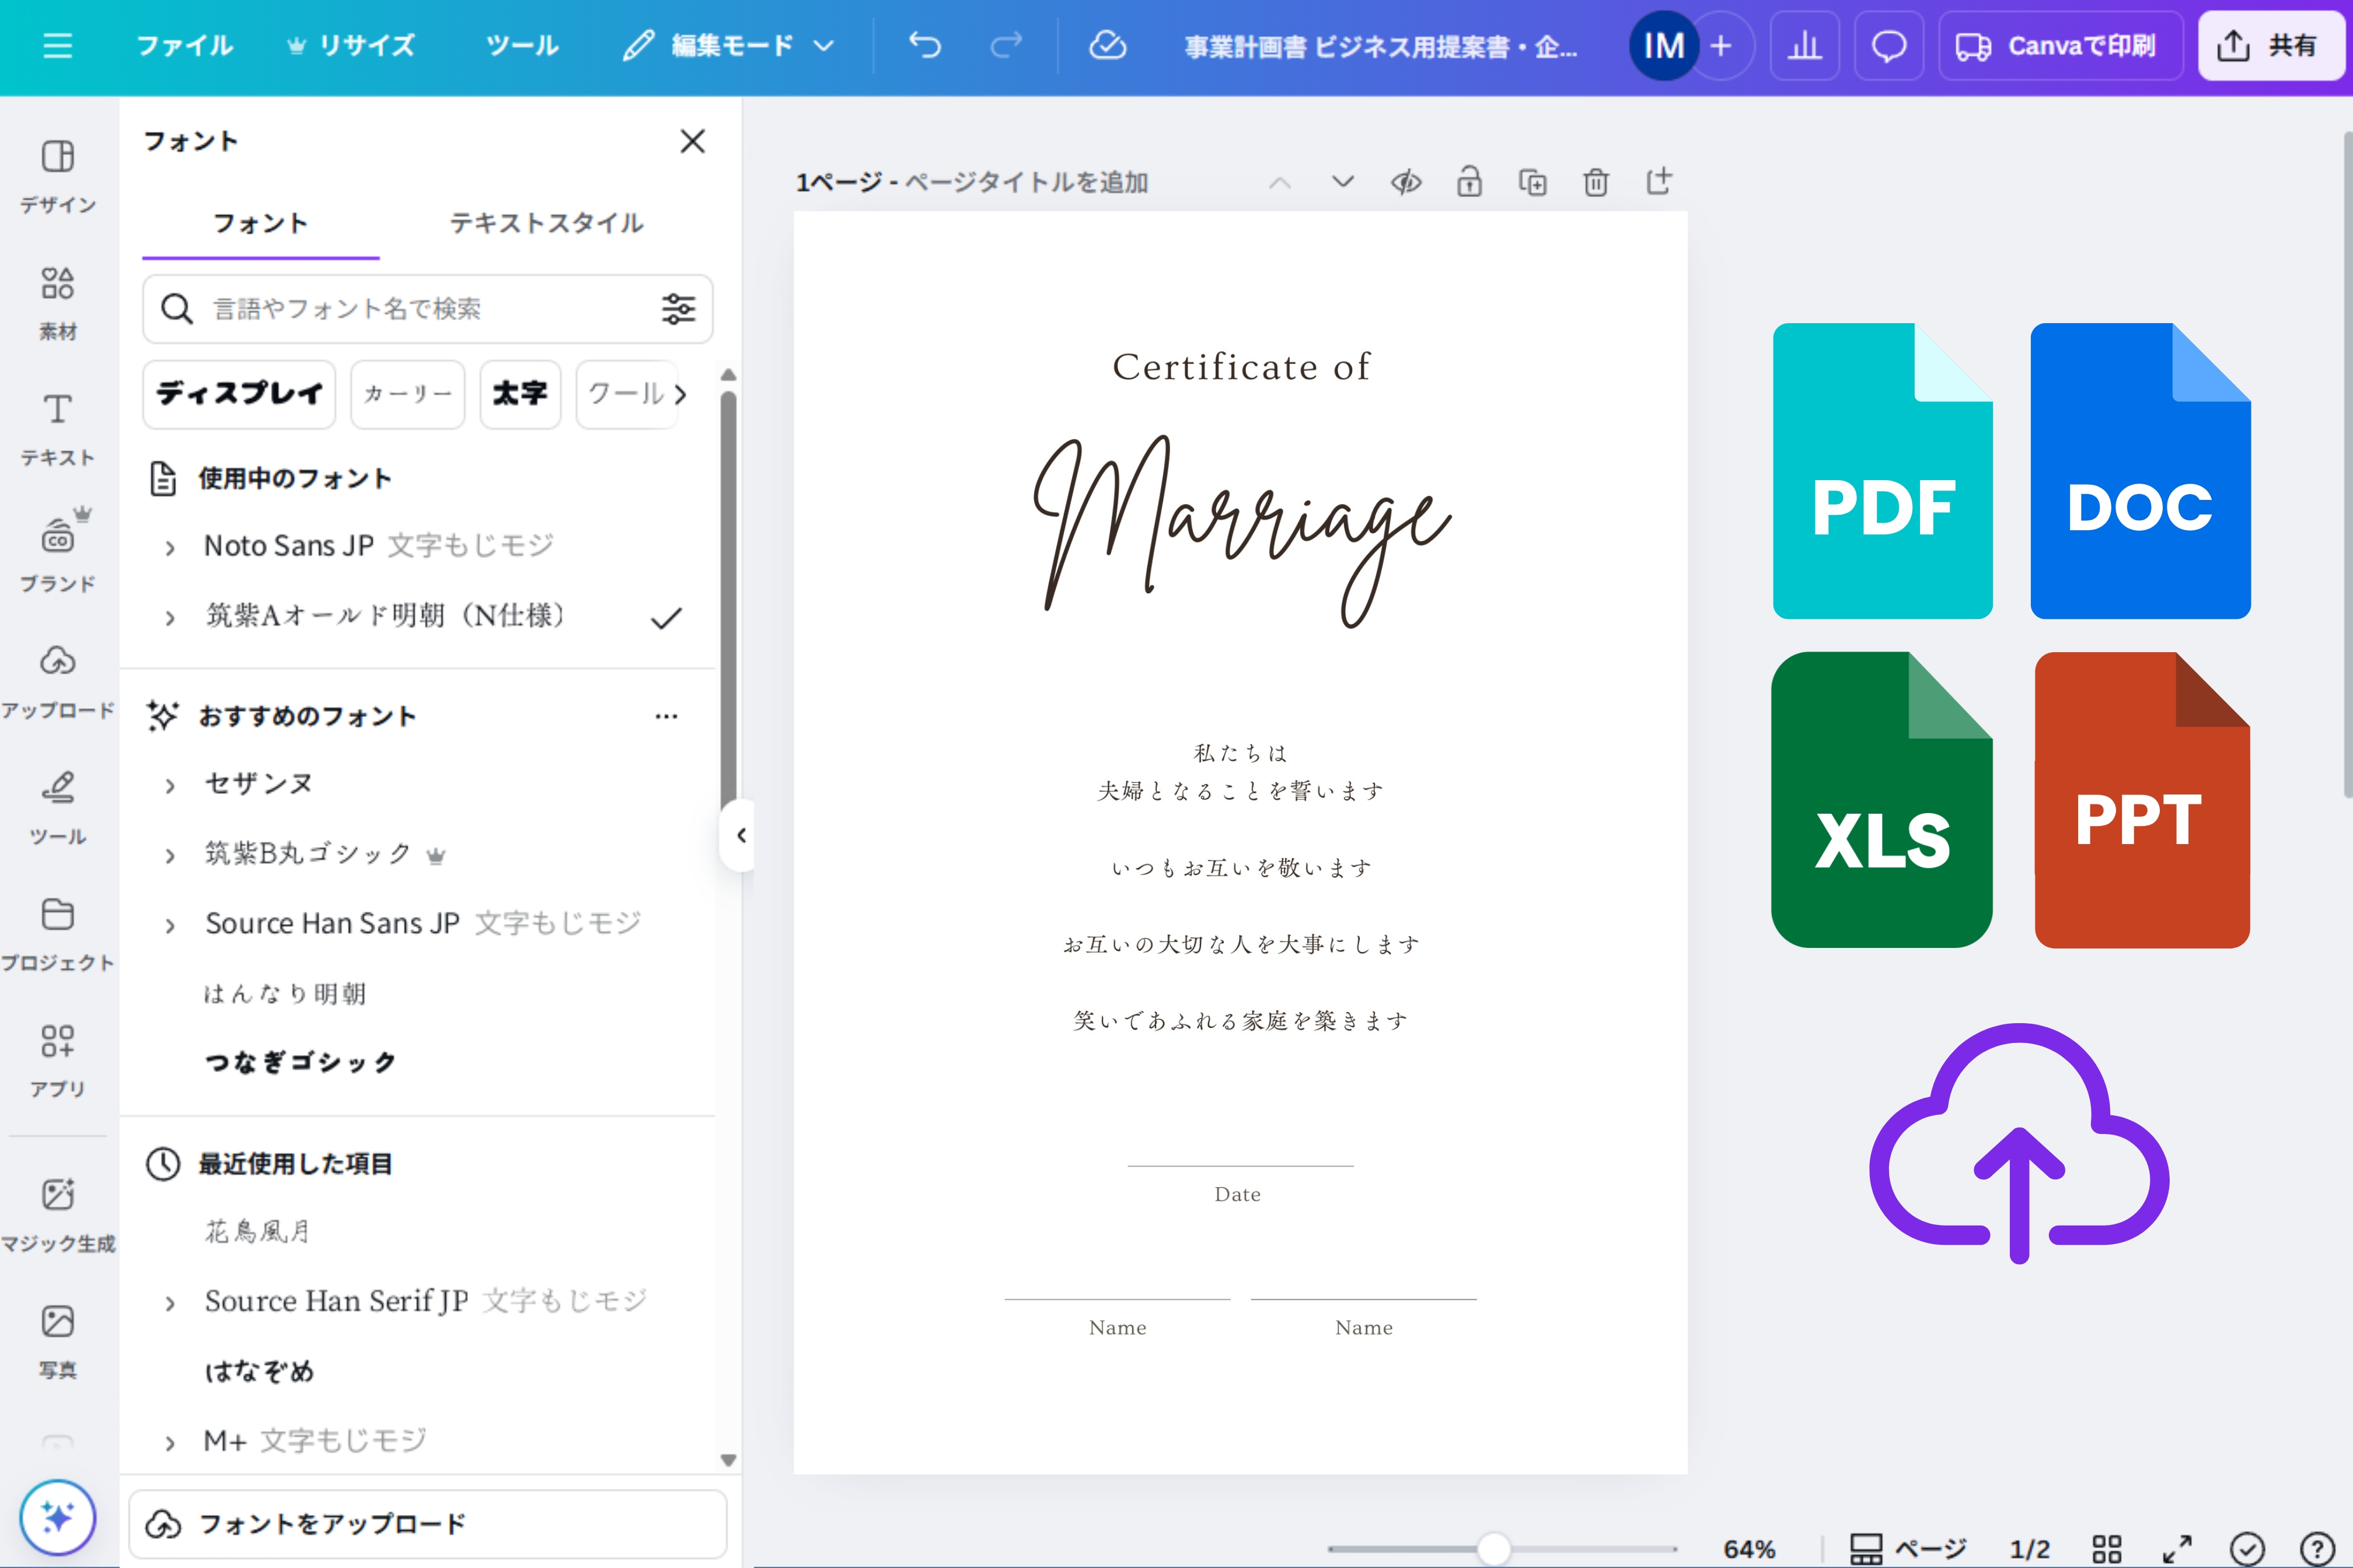Toggle the page lock icon
Image resolution: width=2353 pixels, height=1568 pixels.
(1469, 182)
